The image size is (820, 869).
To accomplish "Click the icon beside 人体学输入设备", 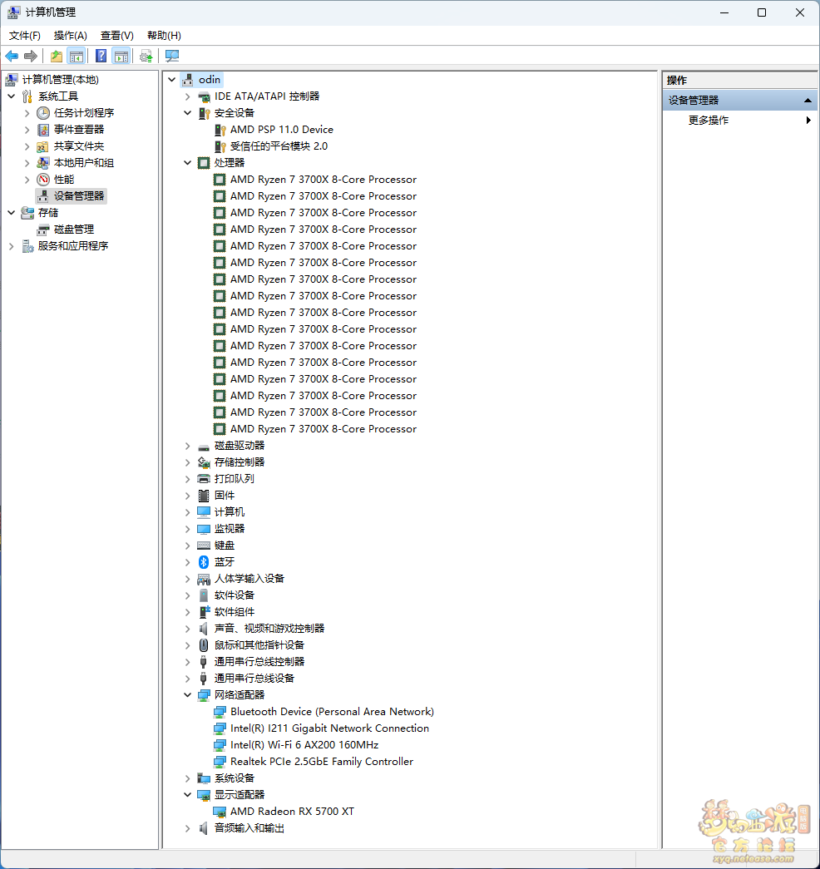I will 204,579.
